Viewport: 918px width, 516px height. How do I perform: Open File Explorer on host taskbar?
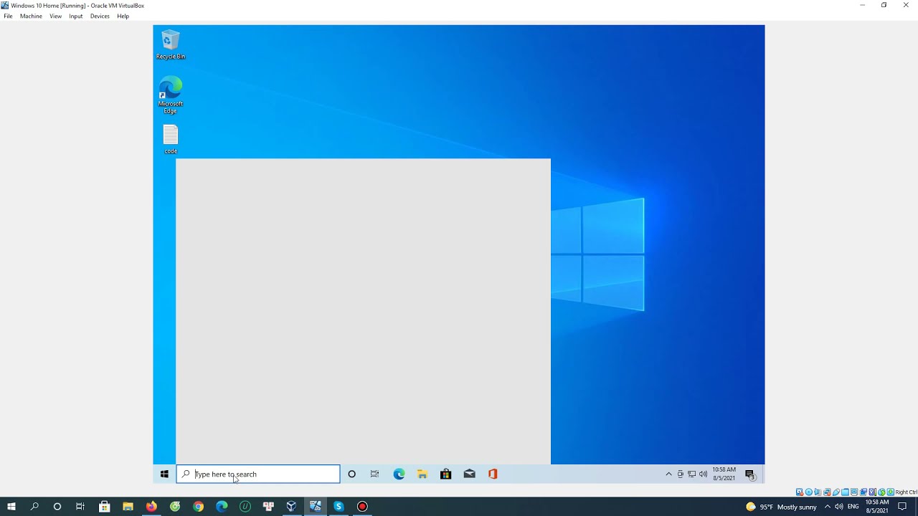128,506
